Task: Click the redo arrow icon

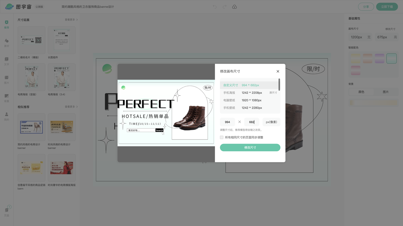Action: point(224,7)
